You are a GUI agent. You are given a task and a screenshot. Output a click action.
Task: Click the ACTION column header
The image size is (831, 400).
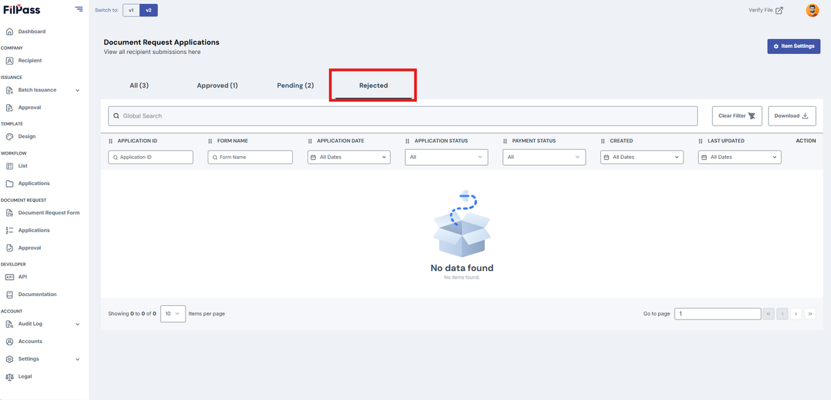[806, 141]
